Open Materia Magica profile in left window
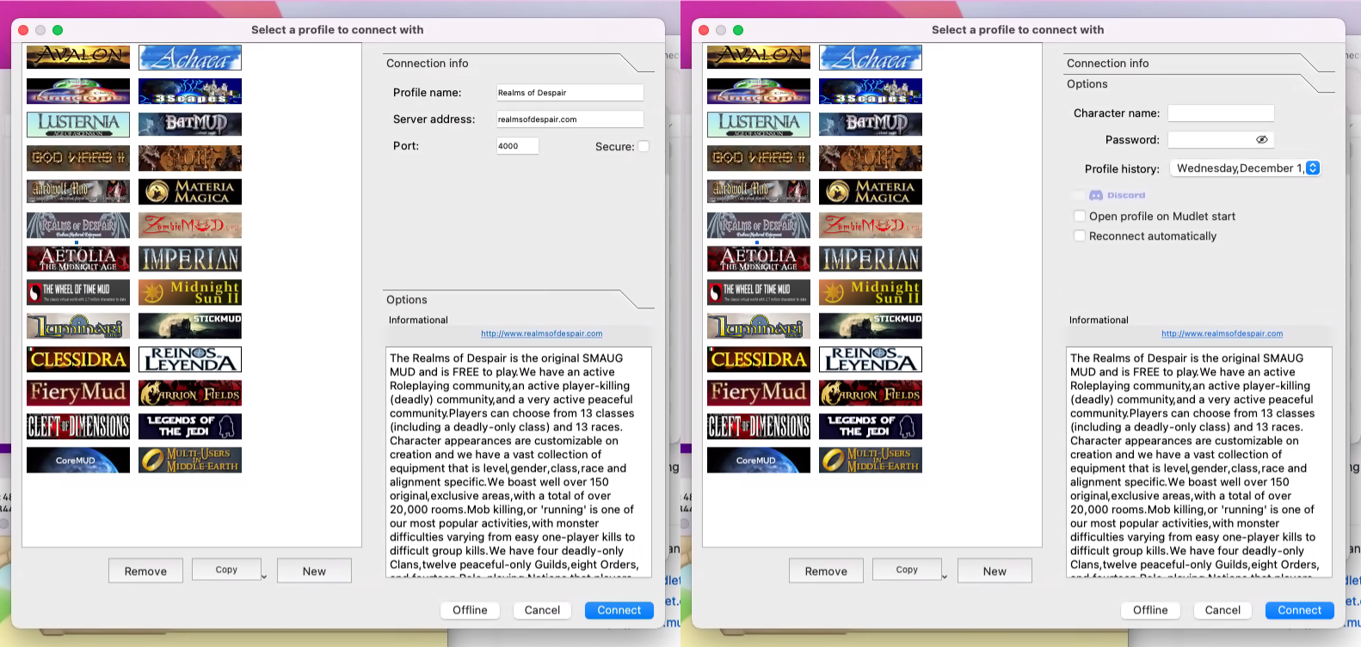Image resolution: width=1361 pixels, height=647 pixels. pyautogui.click(x=190, y=192)
